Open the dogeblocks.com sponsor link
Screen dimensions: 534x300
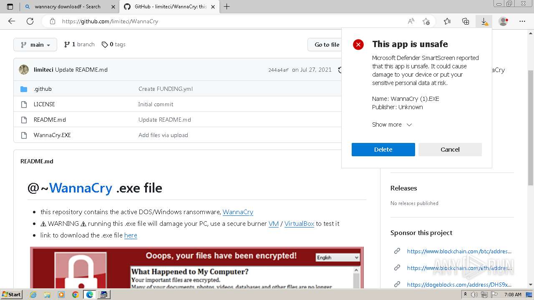[x=459, y=285]
